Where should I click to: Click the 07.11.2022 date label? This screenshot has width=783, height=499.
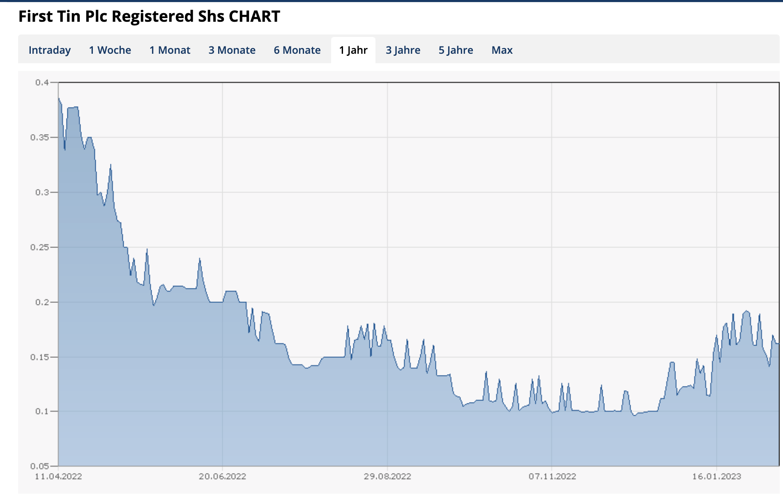pos(552,476)
